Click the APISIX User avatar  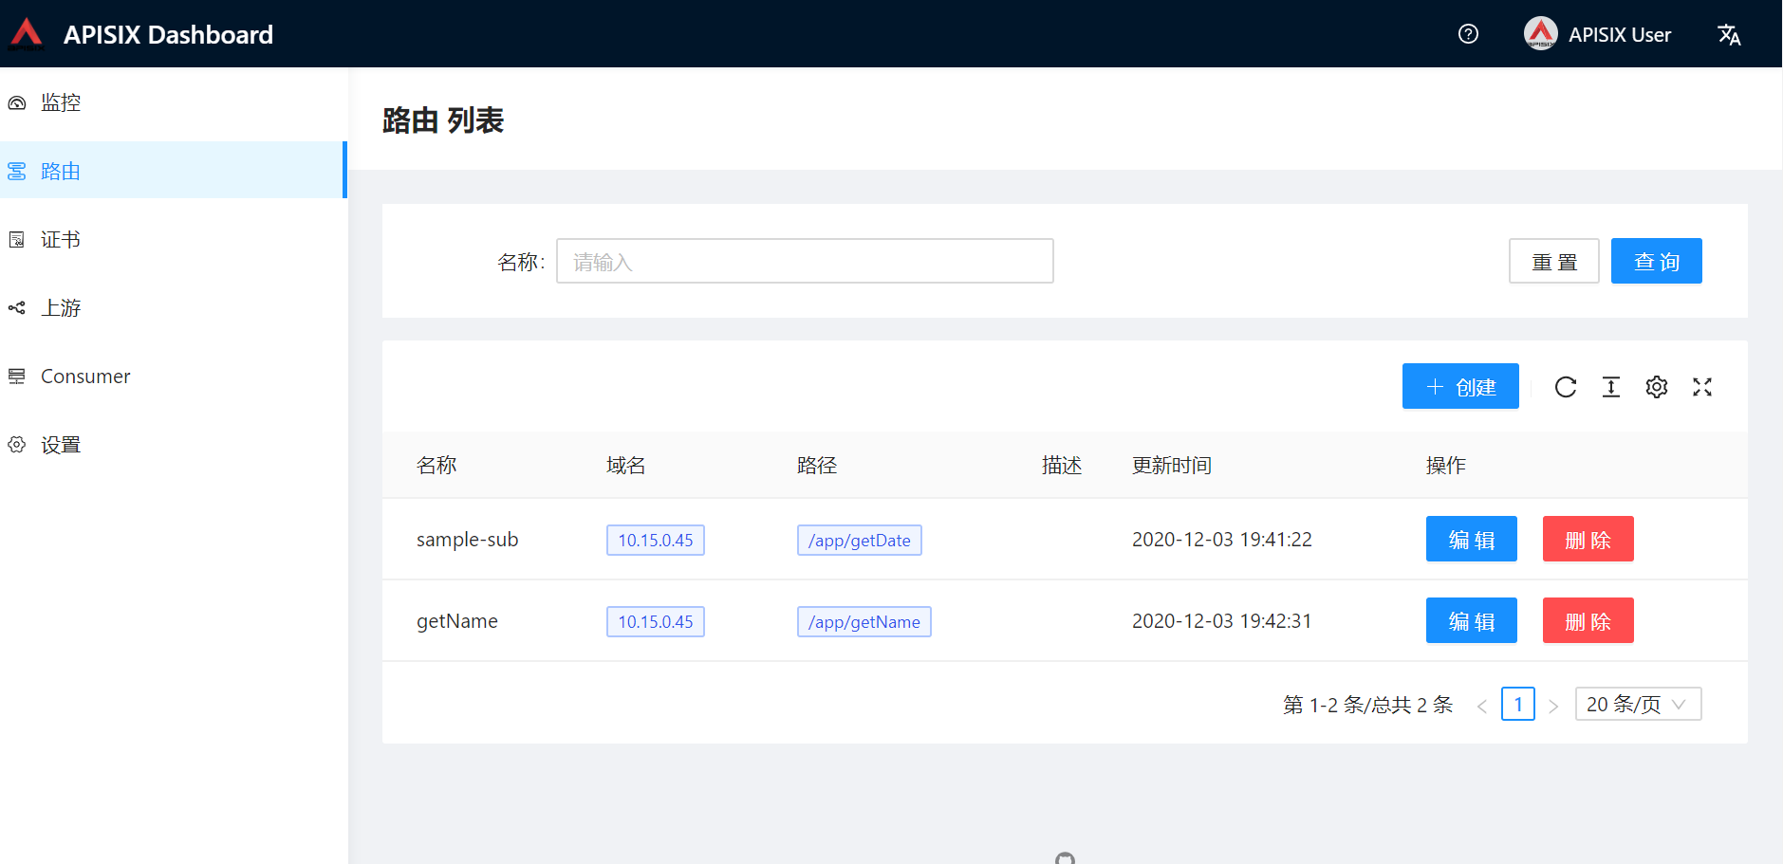click(1540, 33)
